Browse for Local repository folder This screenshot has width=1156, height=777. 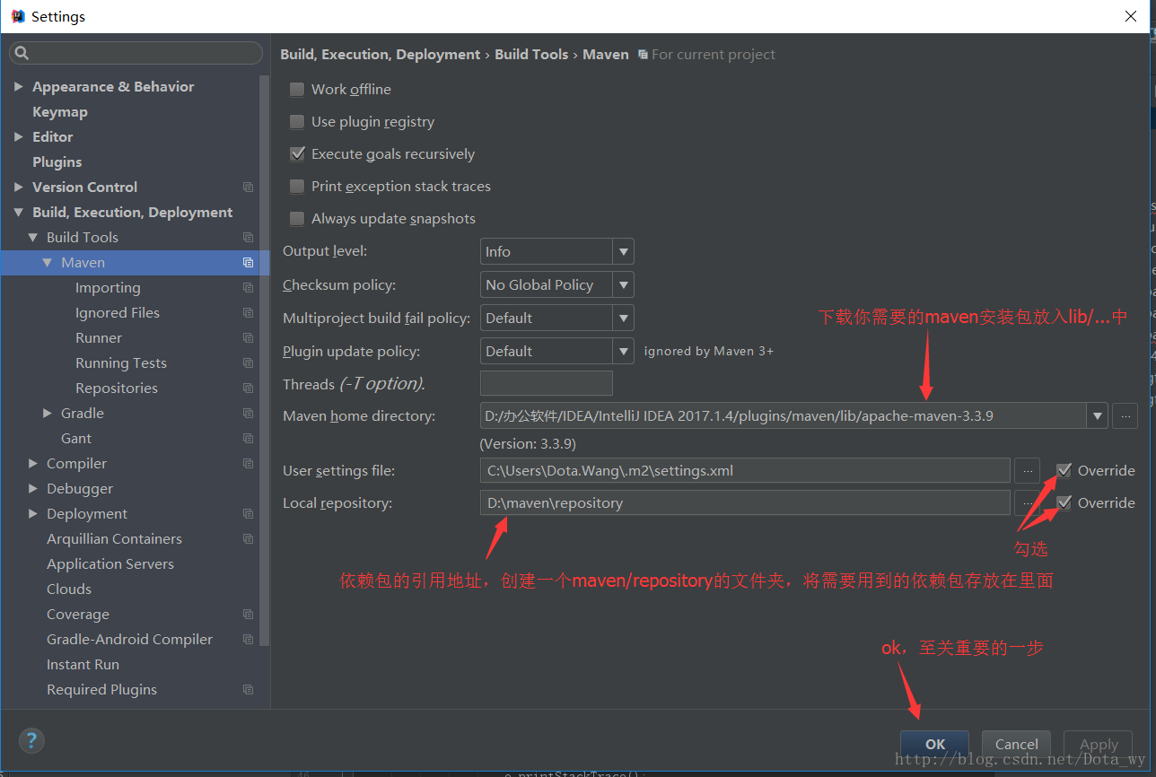[1027, 503]
